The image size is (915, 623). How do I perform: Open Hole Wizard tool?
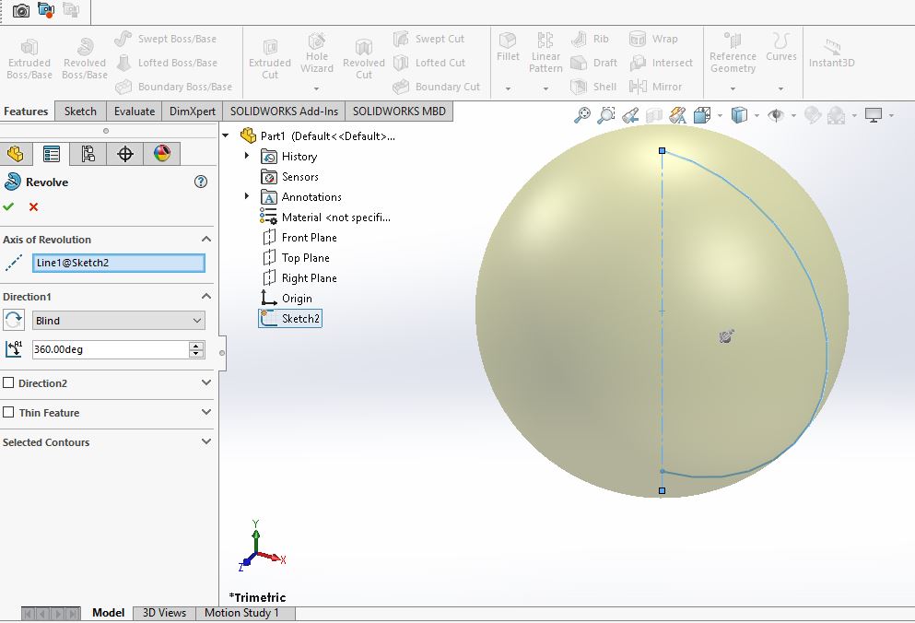pyautogui.click(x=317, y=53)
